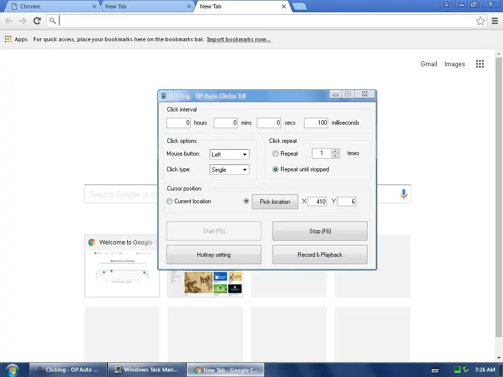Switch to the middle New Tab
The height and width of the screenshot is (377, 503).
pos(146,6)
